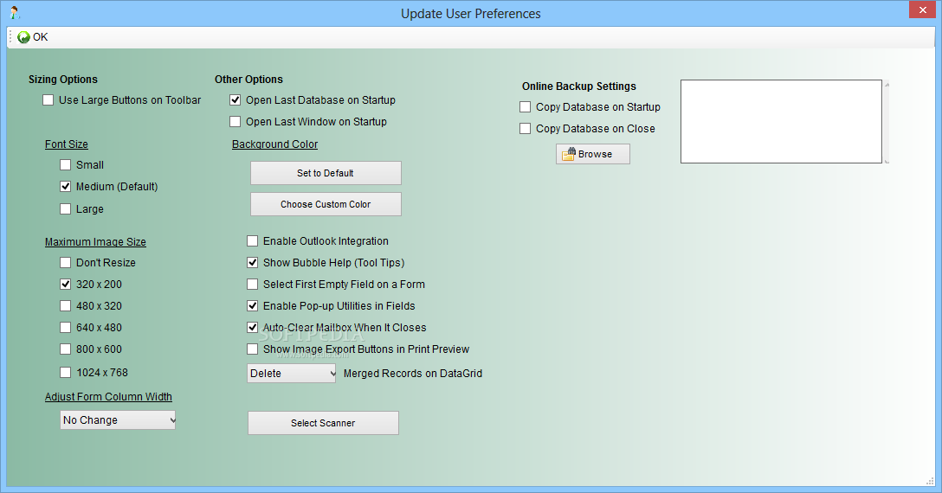Enable Outlook Integration checkbox
Image resolution: width=942 pixels, height=493 pixels.
(252, 240)
